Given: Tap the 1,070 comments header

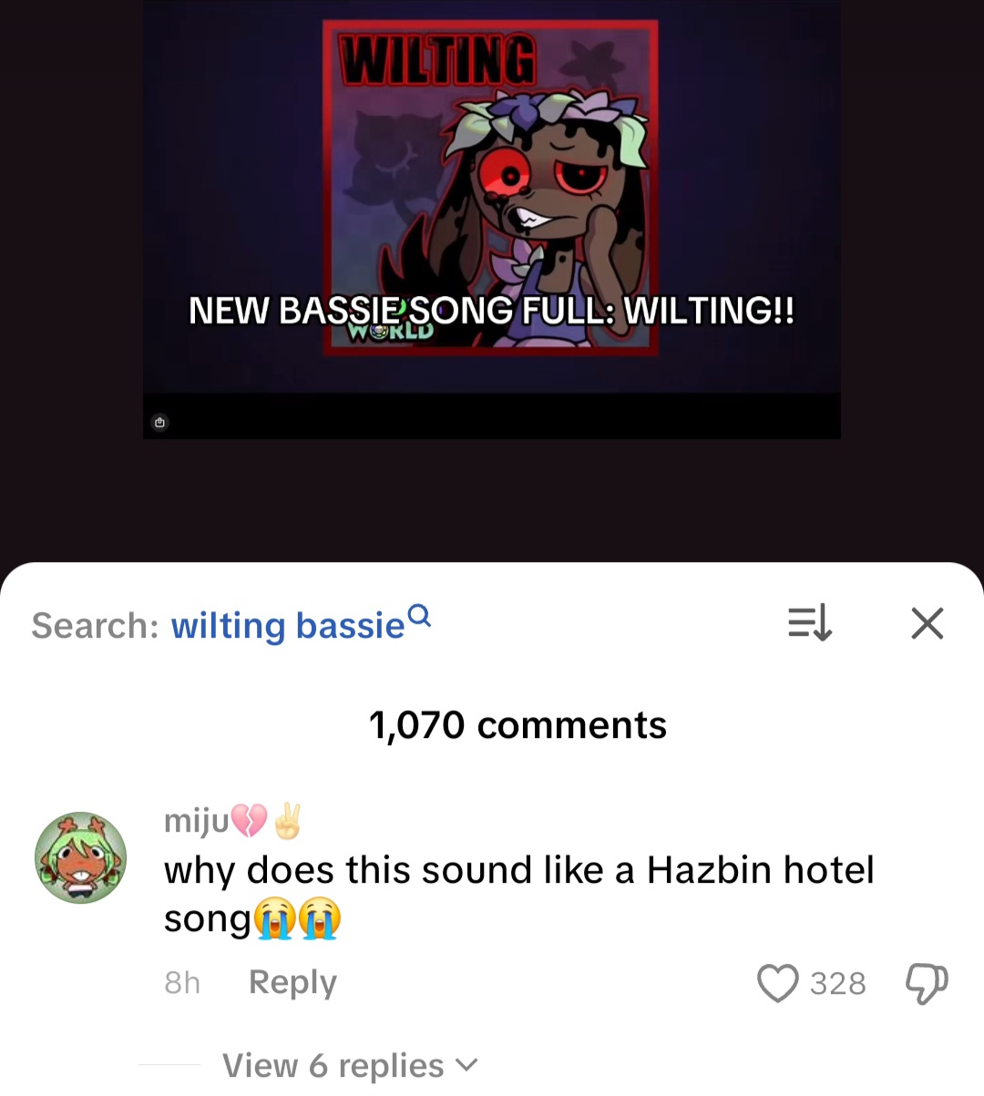Looking at the screenshot, I should click(x=518, y=725).
